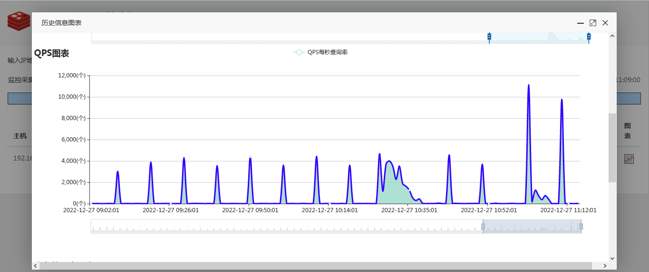
Task: Click the horizontal scrollbar right arrow
Action: [605, 266]
